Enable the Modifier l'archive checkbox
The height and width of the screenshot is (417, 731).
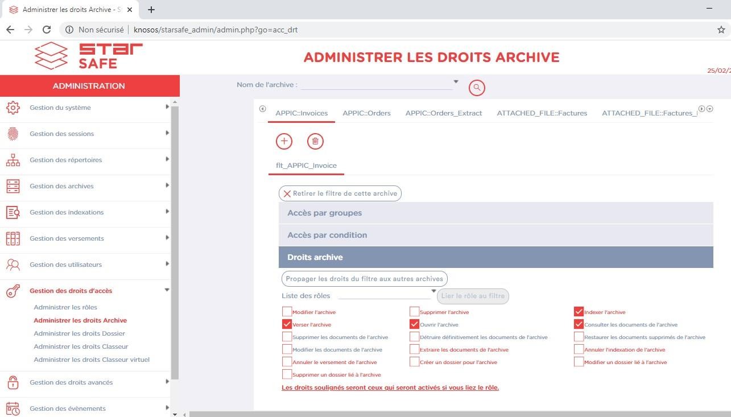(287, 312)
